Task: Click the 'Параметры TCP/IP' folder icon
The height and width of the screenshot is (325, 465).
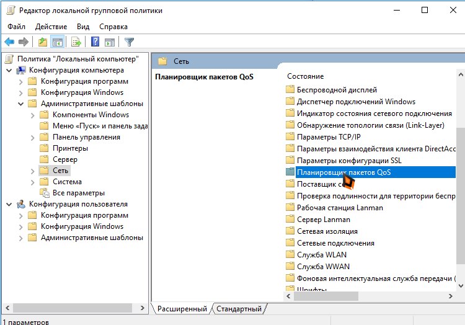Action: point(290,136)
